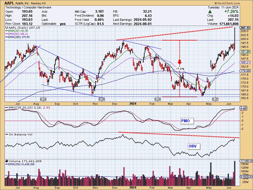Click the AAPL (Daily) 207.15 chart legend
Image resolution: width=253 pixels, height=190 pixels.
point(24,28)
